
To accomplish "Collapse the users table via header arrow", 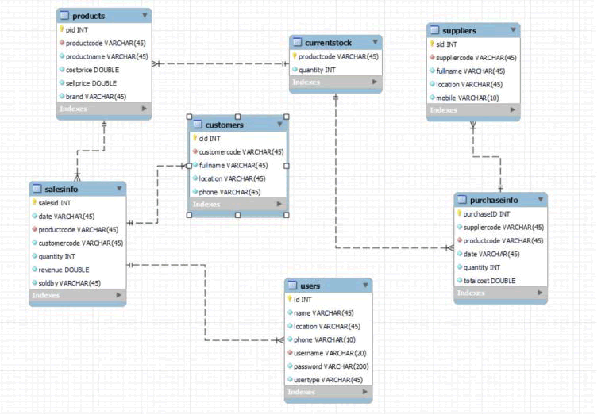I will [365, 286].
